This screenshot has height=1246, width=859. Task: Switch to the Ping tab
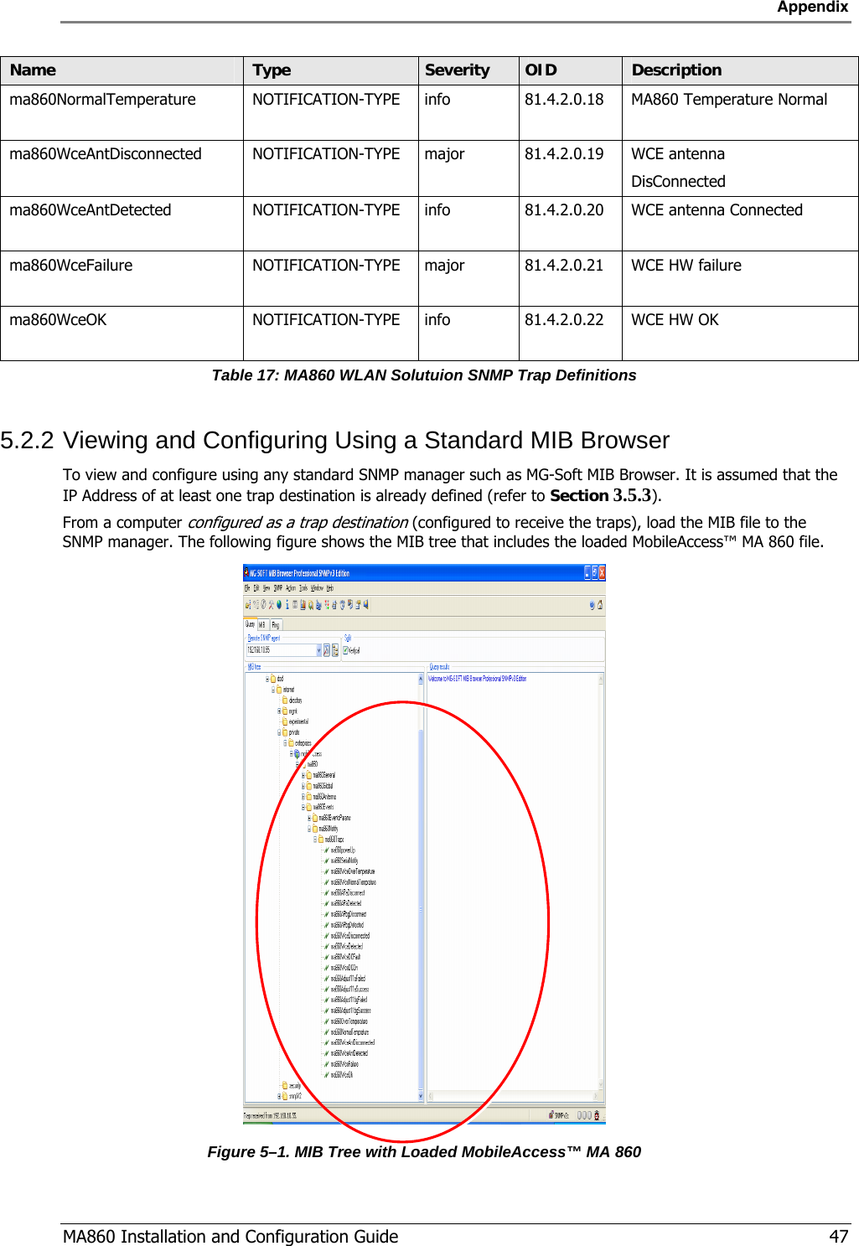click(x=276, y=625)
